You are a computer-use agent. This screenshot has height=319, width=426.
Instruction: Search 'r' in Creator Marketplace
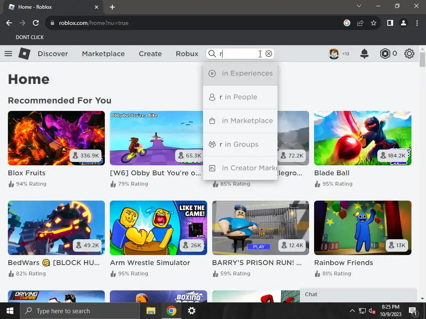click(x=240, y=168)
